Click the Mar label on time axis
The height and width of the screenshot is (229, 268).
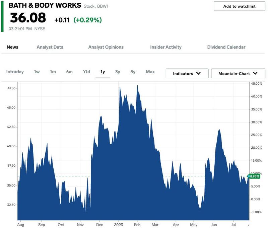pos(155,225)
